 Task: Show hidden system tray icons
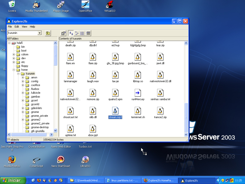(218, 181)
